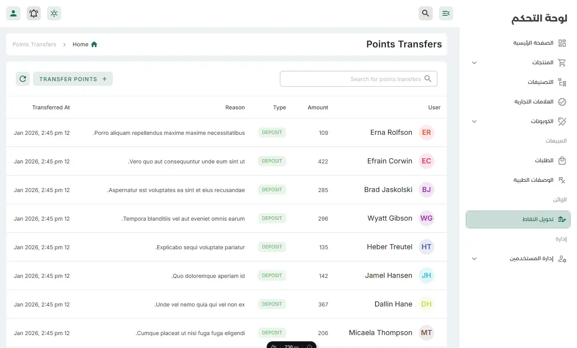The height and width of the screenshot is (348, 577).
Task: Open the التصنيفات categories item
Action: click(x=518, y=82)
